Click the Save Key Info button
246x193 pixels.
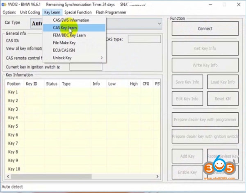[x=187, y=82]
